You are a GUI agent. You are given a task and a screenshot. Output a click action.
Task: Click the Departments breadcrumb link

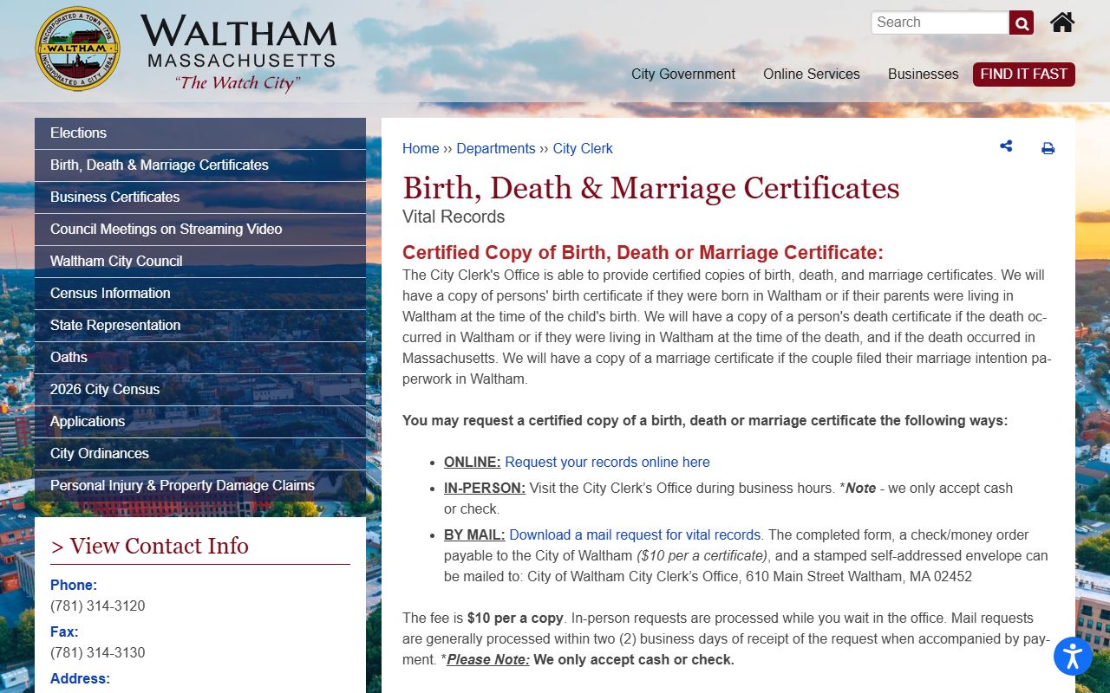496,148
